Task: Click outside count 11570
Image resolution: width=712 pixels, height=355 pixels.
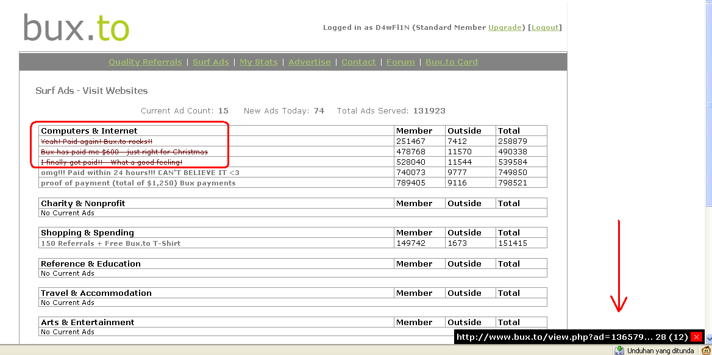Action: point(460,152)
